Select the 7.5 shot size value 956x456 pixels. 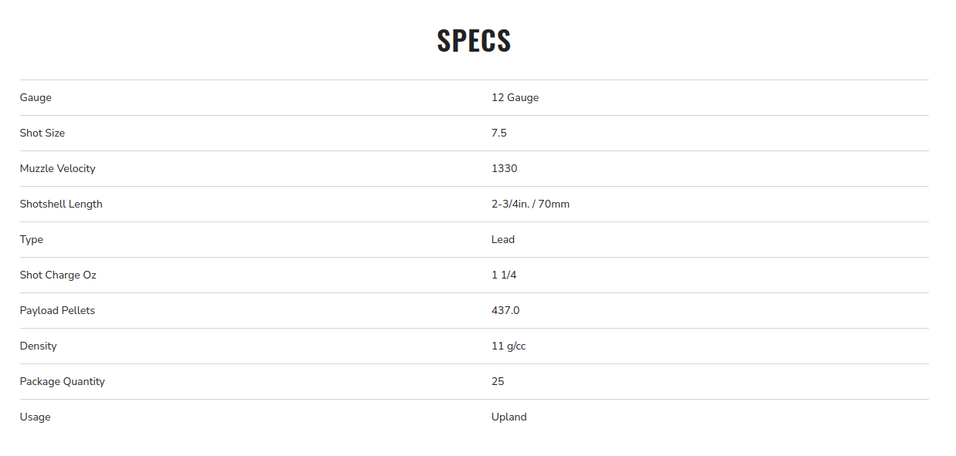tap(499, 133)
